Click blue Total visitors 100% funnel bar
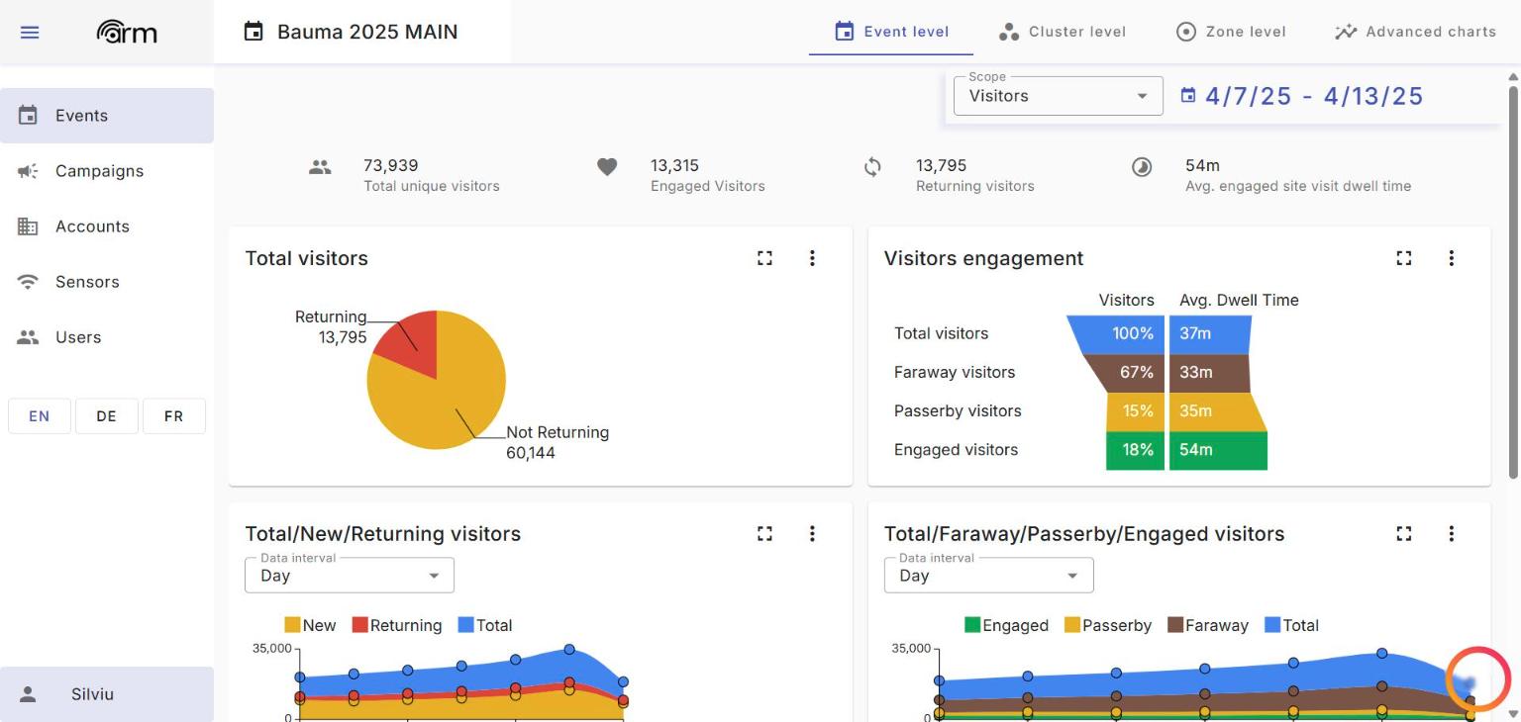 pyautogui.click(x=1116, y=333)
